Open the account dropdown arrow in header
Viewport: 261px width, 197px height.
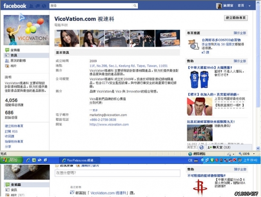pos(249,6)
